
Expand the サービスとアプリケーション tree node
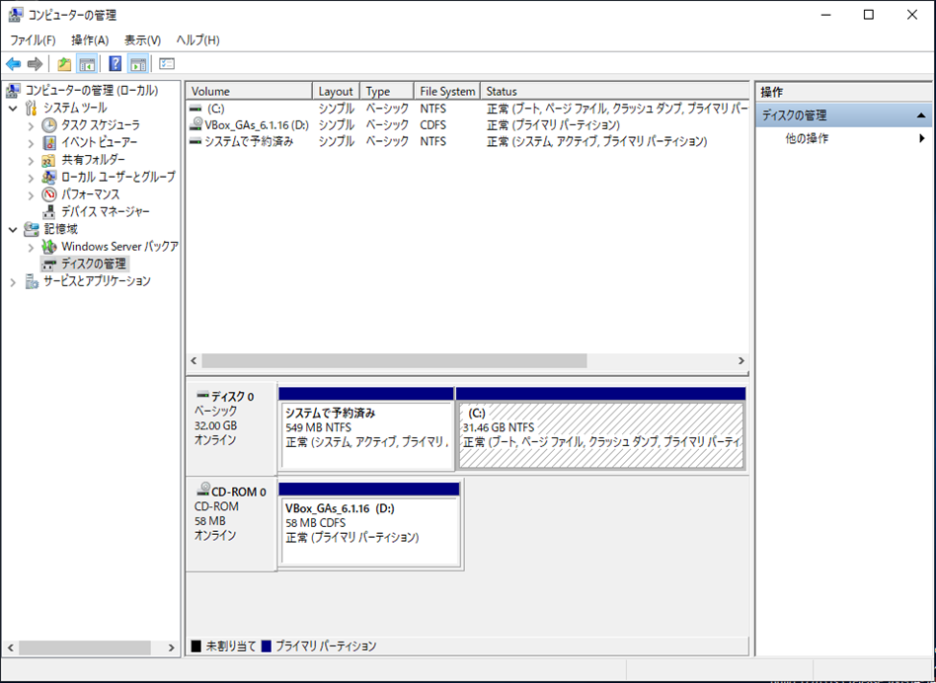pos(14,281)
